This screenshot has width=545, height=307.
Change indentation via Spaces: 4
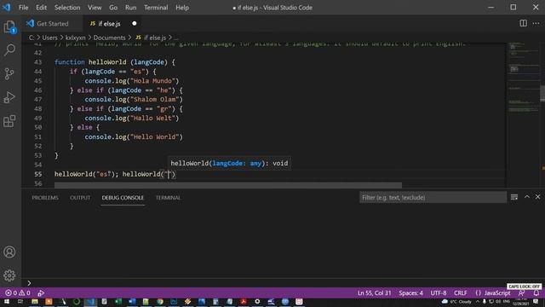[x=410, y=293]
